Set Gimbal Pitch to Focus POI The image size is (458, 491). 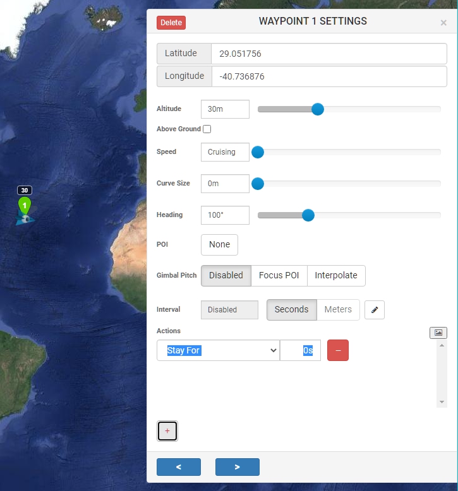(279, 276)
